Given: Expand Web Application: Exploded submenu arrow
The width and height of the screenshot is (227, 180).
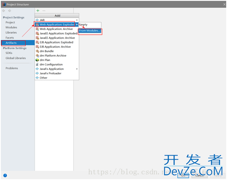Looking at the screenshot, I should tap(77, 24).
